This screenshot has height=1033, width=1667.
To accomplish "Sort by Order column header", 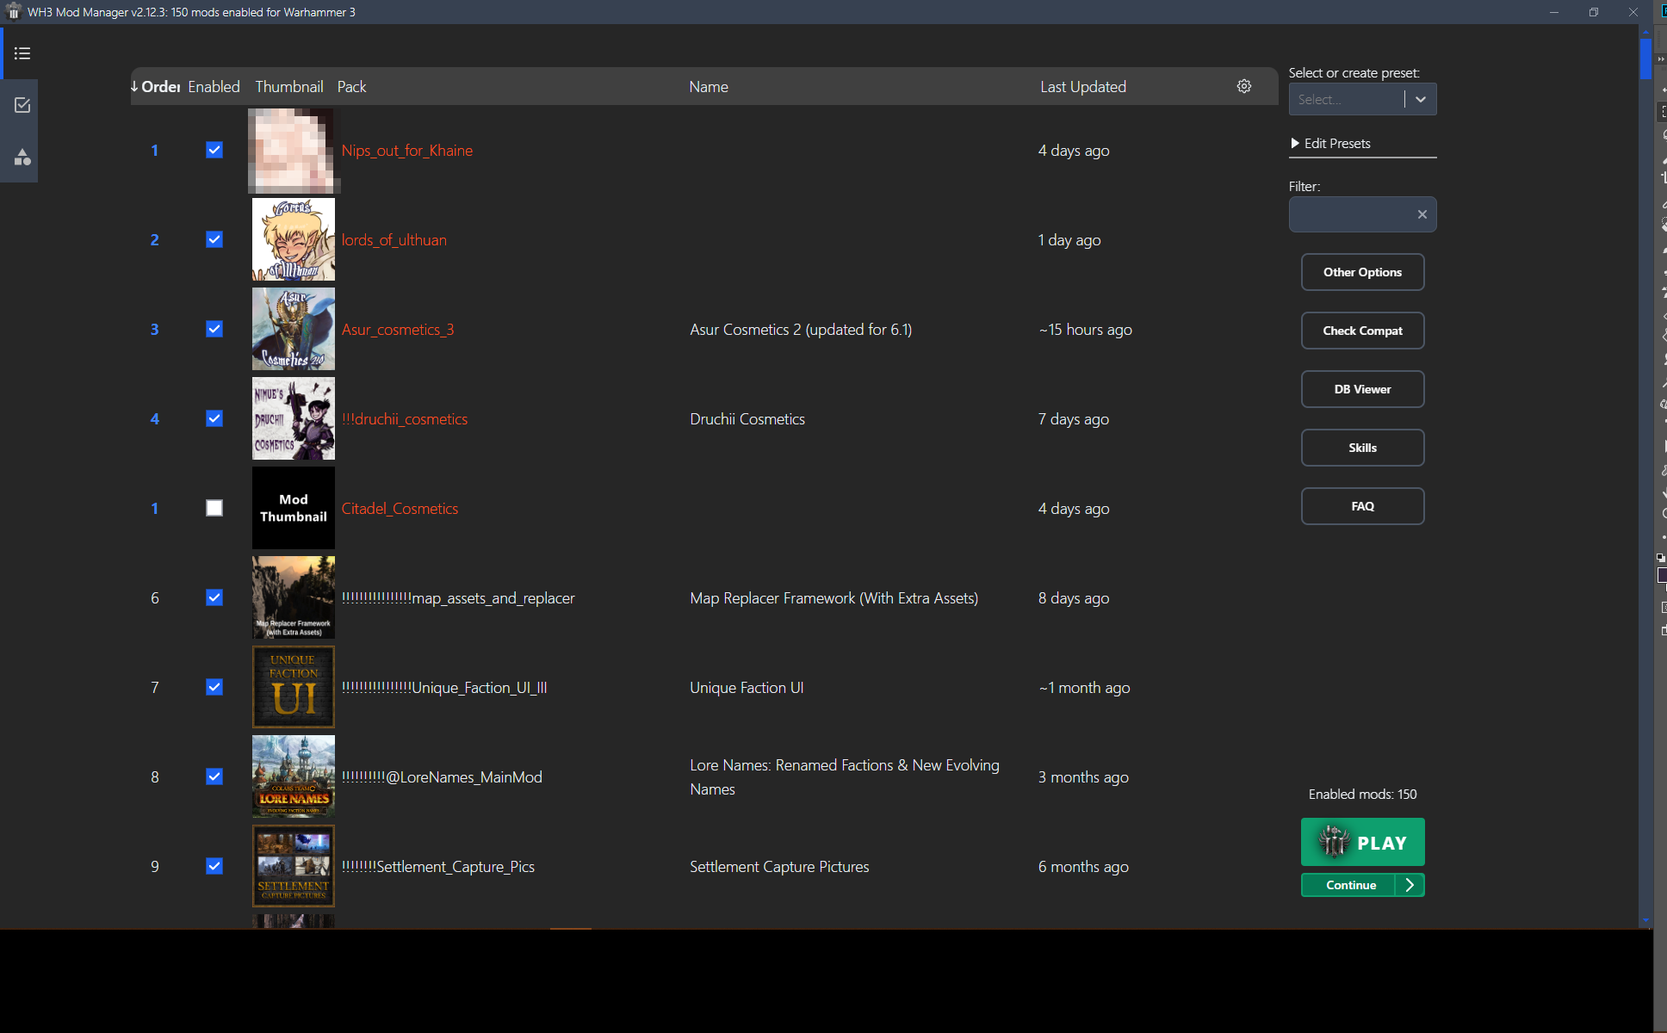I will [x=156, y=87].
